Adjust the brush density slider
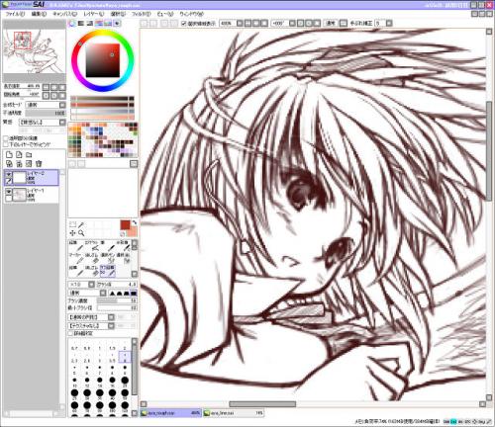 point(117,300)
